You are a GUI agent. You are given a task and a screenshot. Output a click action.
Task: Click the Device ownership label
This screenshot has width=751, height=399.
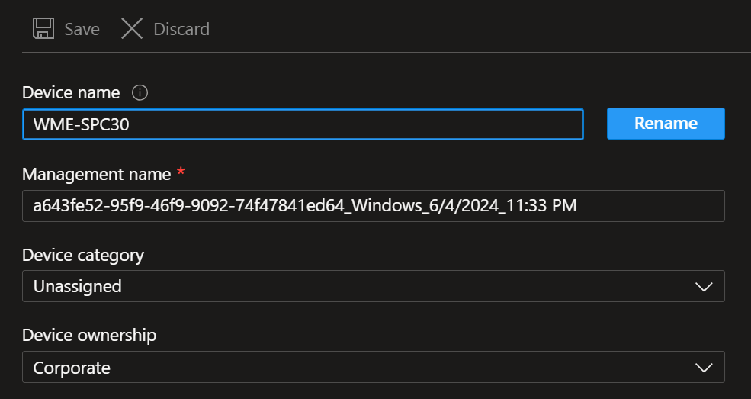[89, 335]
